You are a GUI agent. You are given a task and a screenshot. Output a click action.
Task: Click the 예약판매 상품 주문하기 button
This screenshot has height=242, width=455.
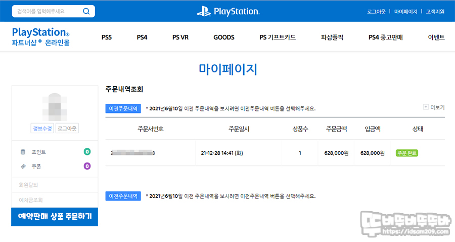pyautogui.click(x=55, y=217)
